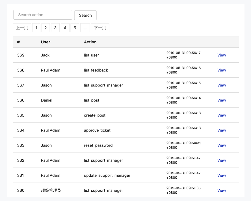Open page 2 in pagination
The width and height of the screenshot is (251, 201).
click(46, 28)
